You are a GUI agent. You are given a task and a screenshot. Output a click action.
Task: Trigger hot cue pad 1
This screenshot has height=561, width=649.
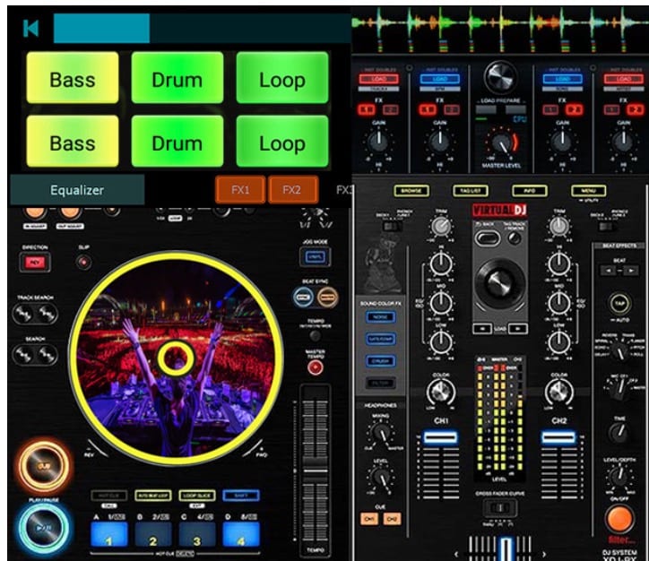tap(109, 534)
